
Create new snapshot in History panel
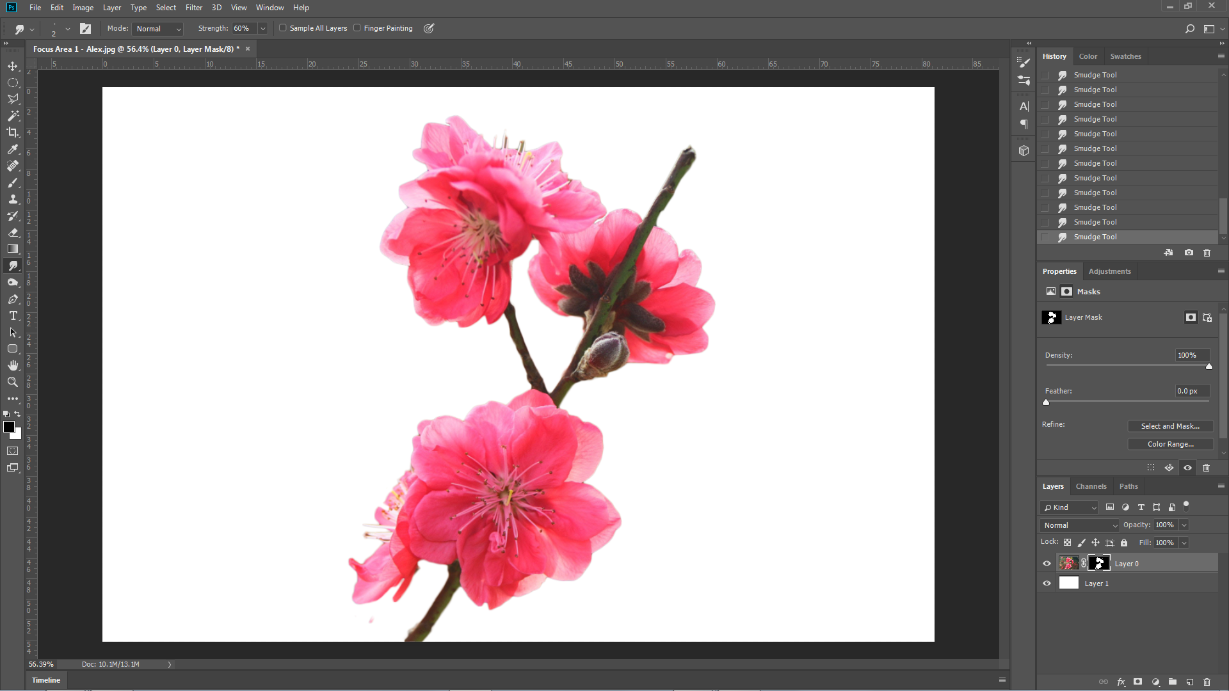pyautogui.click(x=1189, y=253)
